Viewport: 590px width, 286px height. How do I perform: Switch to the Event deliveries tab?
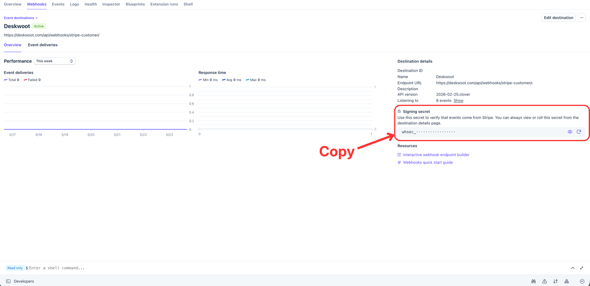43,45
